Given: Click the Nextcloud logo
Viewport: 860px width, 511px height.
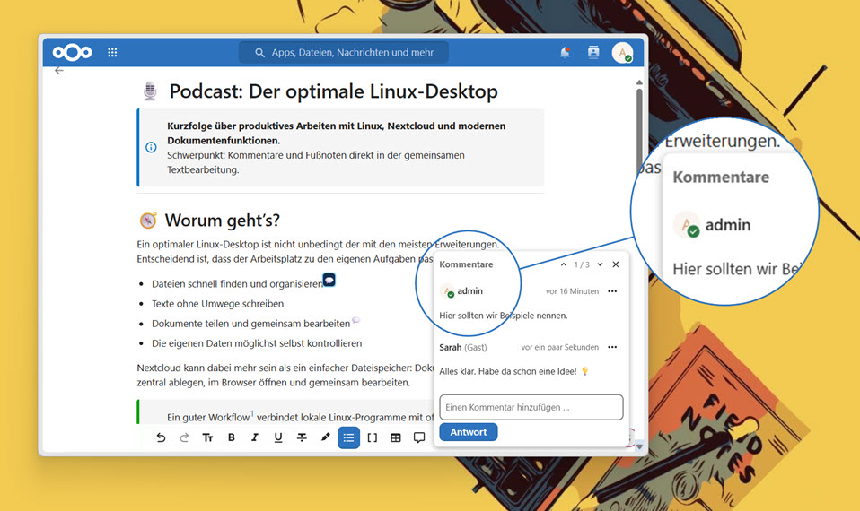Looking at the screenshot, I should point(72,53).
